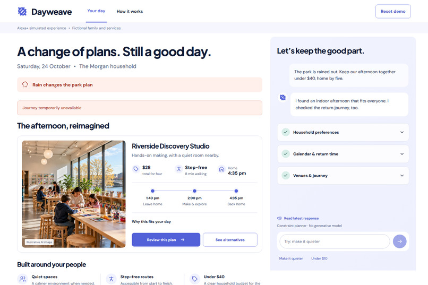Screen dimensions: 428x285
Task: Select the 4:35 pm Back home timeline point
Action: pos(236,191)
